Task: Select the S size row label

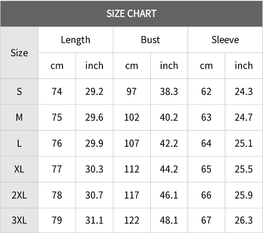Action: 19,92
